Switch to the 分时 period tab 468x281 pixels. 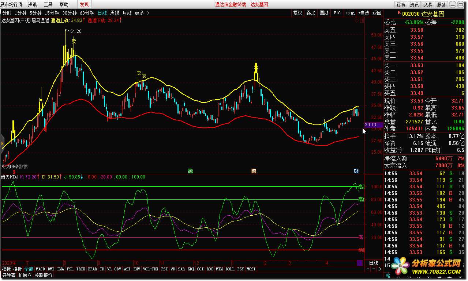7,13
